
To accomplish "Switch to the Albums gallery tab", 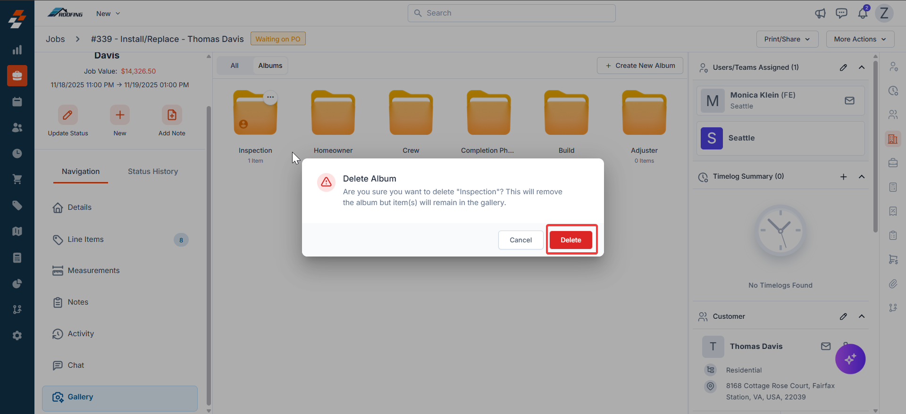I will pyautogui.click(x=270, y=66).
